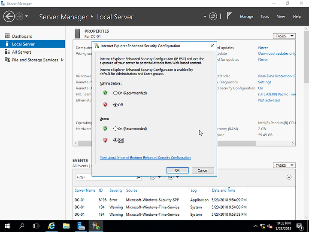The height and width of the screenshot is (232, 309).
Task: Select Users Off radio button
Action: (x=115, y=140)
